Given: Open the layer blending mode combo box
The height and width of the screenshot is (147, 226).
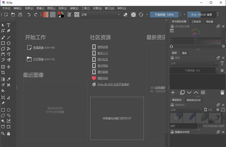Looking at the screenshot, I should tap(194, 63).
